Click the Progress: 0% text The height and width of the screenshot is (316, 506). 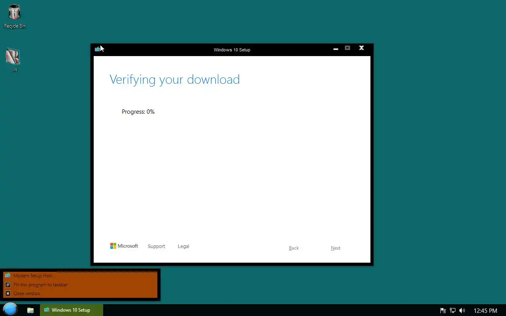tap(138, 112)
